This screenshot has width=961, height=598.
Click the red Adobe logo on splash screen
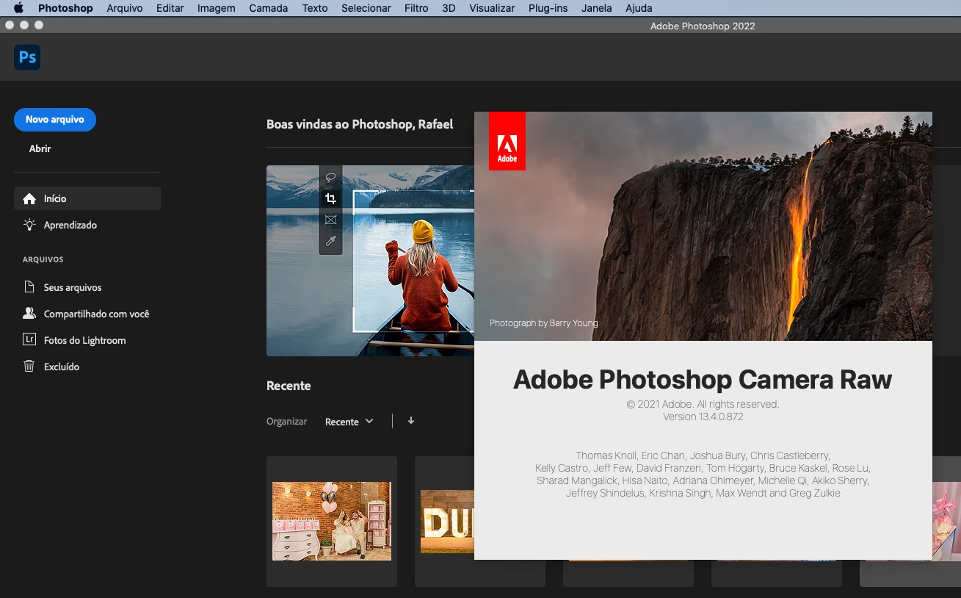(507, 141)
